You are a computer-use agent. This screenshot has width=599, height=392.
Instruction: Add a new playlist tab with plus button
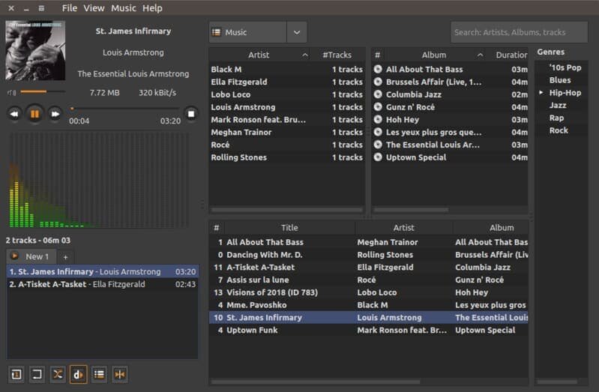click(x=66, y=257)
